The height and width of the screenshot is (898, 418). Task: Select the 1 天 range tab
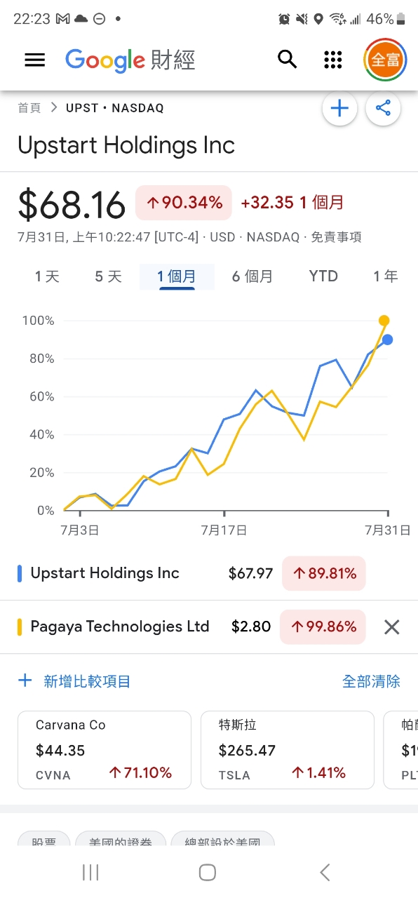[47, 276]
